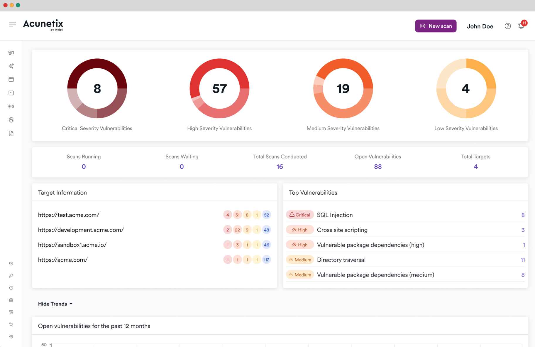Select the signal-wave scan icon in sidebar
This screenshot has width=535, height=347.
pos(11,106)
